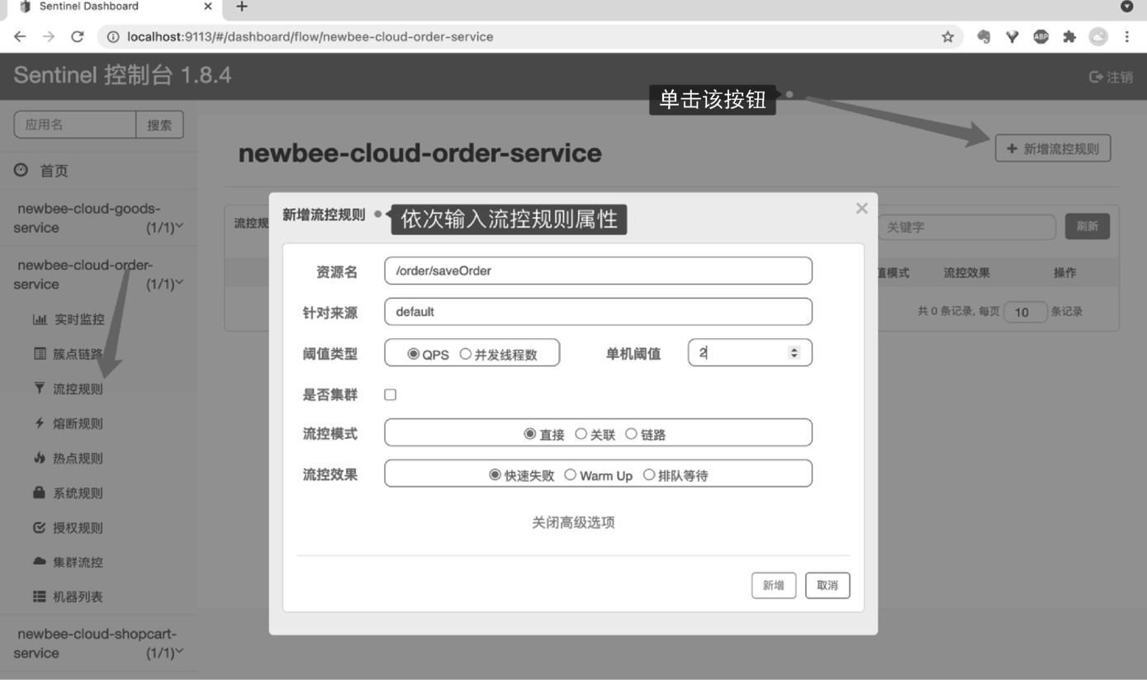Open a new browser tab with plus

[242, 7]
